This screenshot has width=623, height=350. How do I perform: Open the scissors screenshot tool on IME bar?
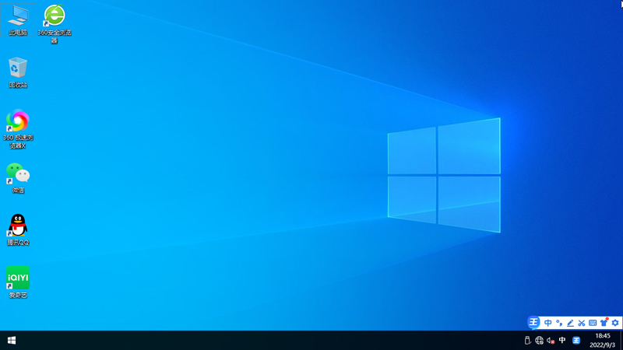[x=581, y=323]
